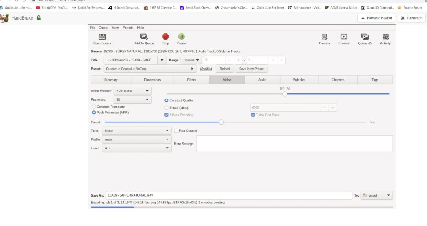Click the Hideable Navbar button
The height and width of the screenshot is (226, 427).
376,18
